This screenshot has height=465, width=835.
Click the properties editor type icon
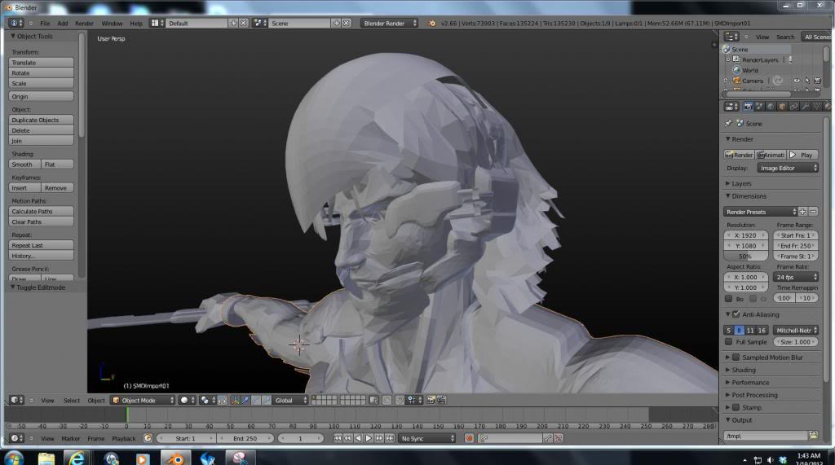730,107
